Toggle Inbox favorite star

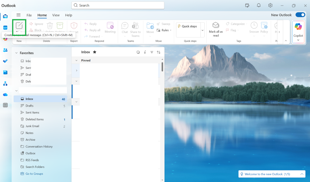(95, 52)
